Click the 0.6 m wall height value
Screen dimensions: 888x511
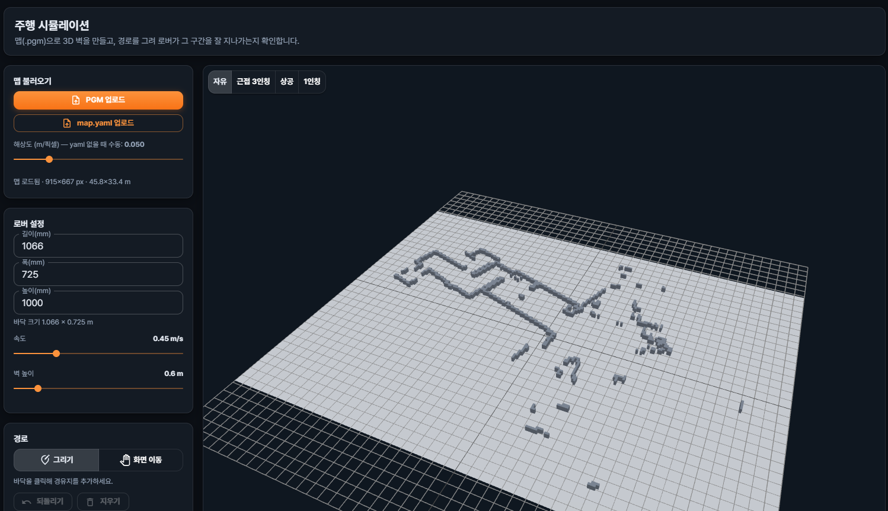tap(174, 374)
